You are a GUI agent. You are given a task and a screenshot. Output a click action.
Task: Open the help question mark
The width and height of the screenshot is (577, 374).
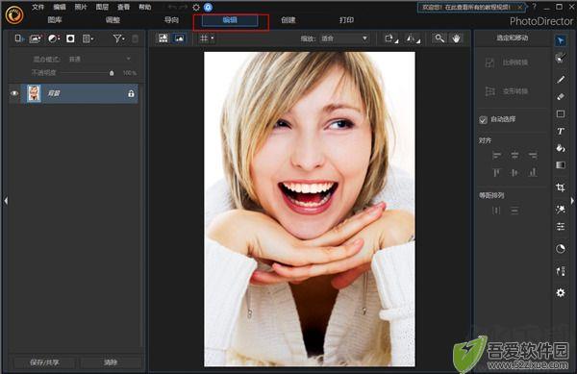535,7
